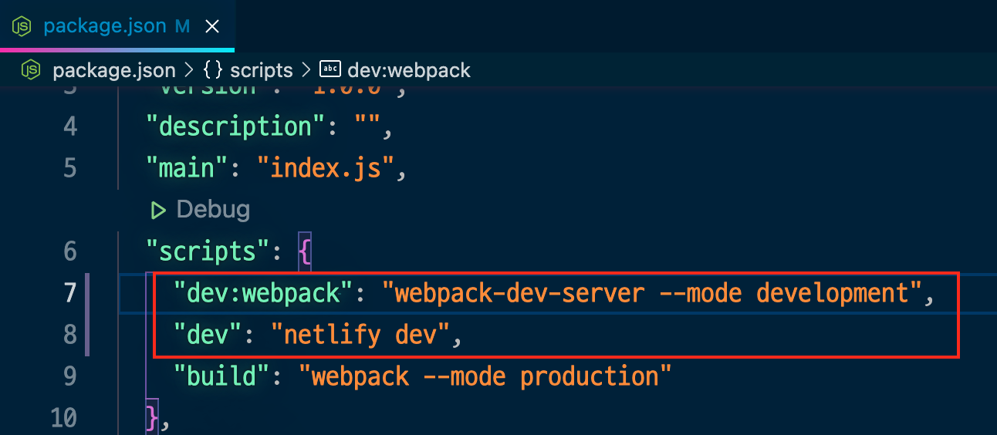Click the Debug play triangle icon
Screen dimensions: 997x435
(x=159, y=210)
